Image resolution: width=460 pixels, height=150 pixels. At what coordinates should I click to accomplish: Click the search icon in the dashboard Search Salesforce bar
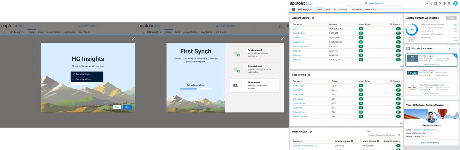366,3
